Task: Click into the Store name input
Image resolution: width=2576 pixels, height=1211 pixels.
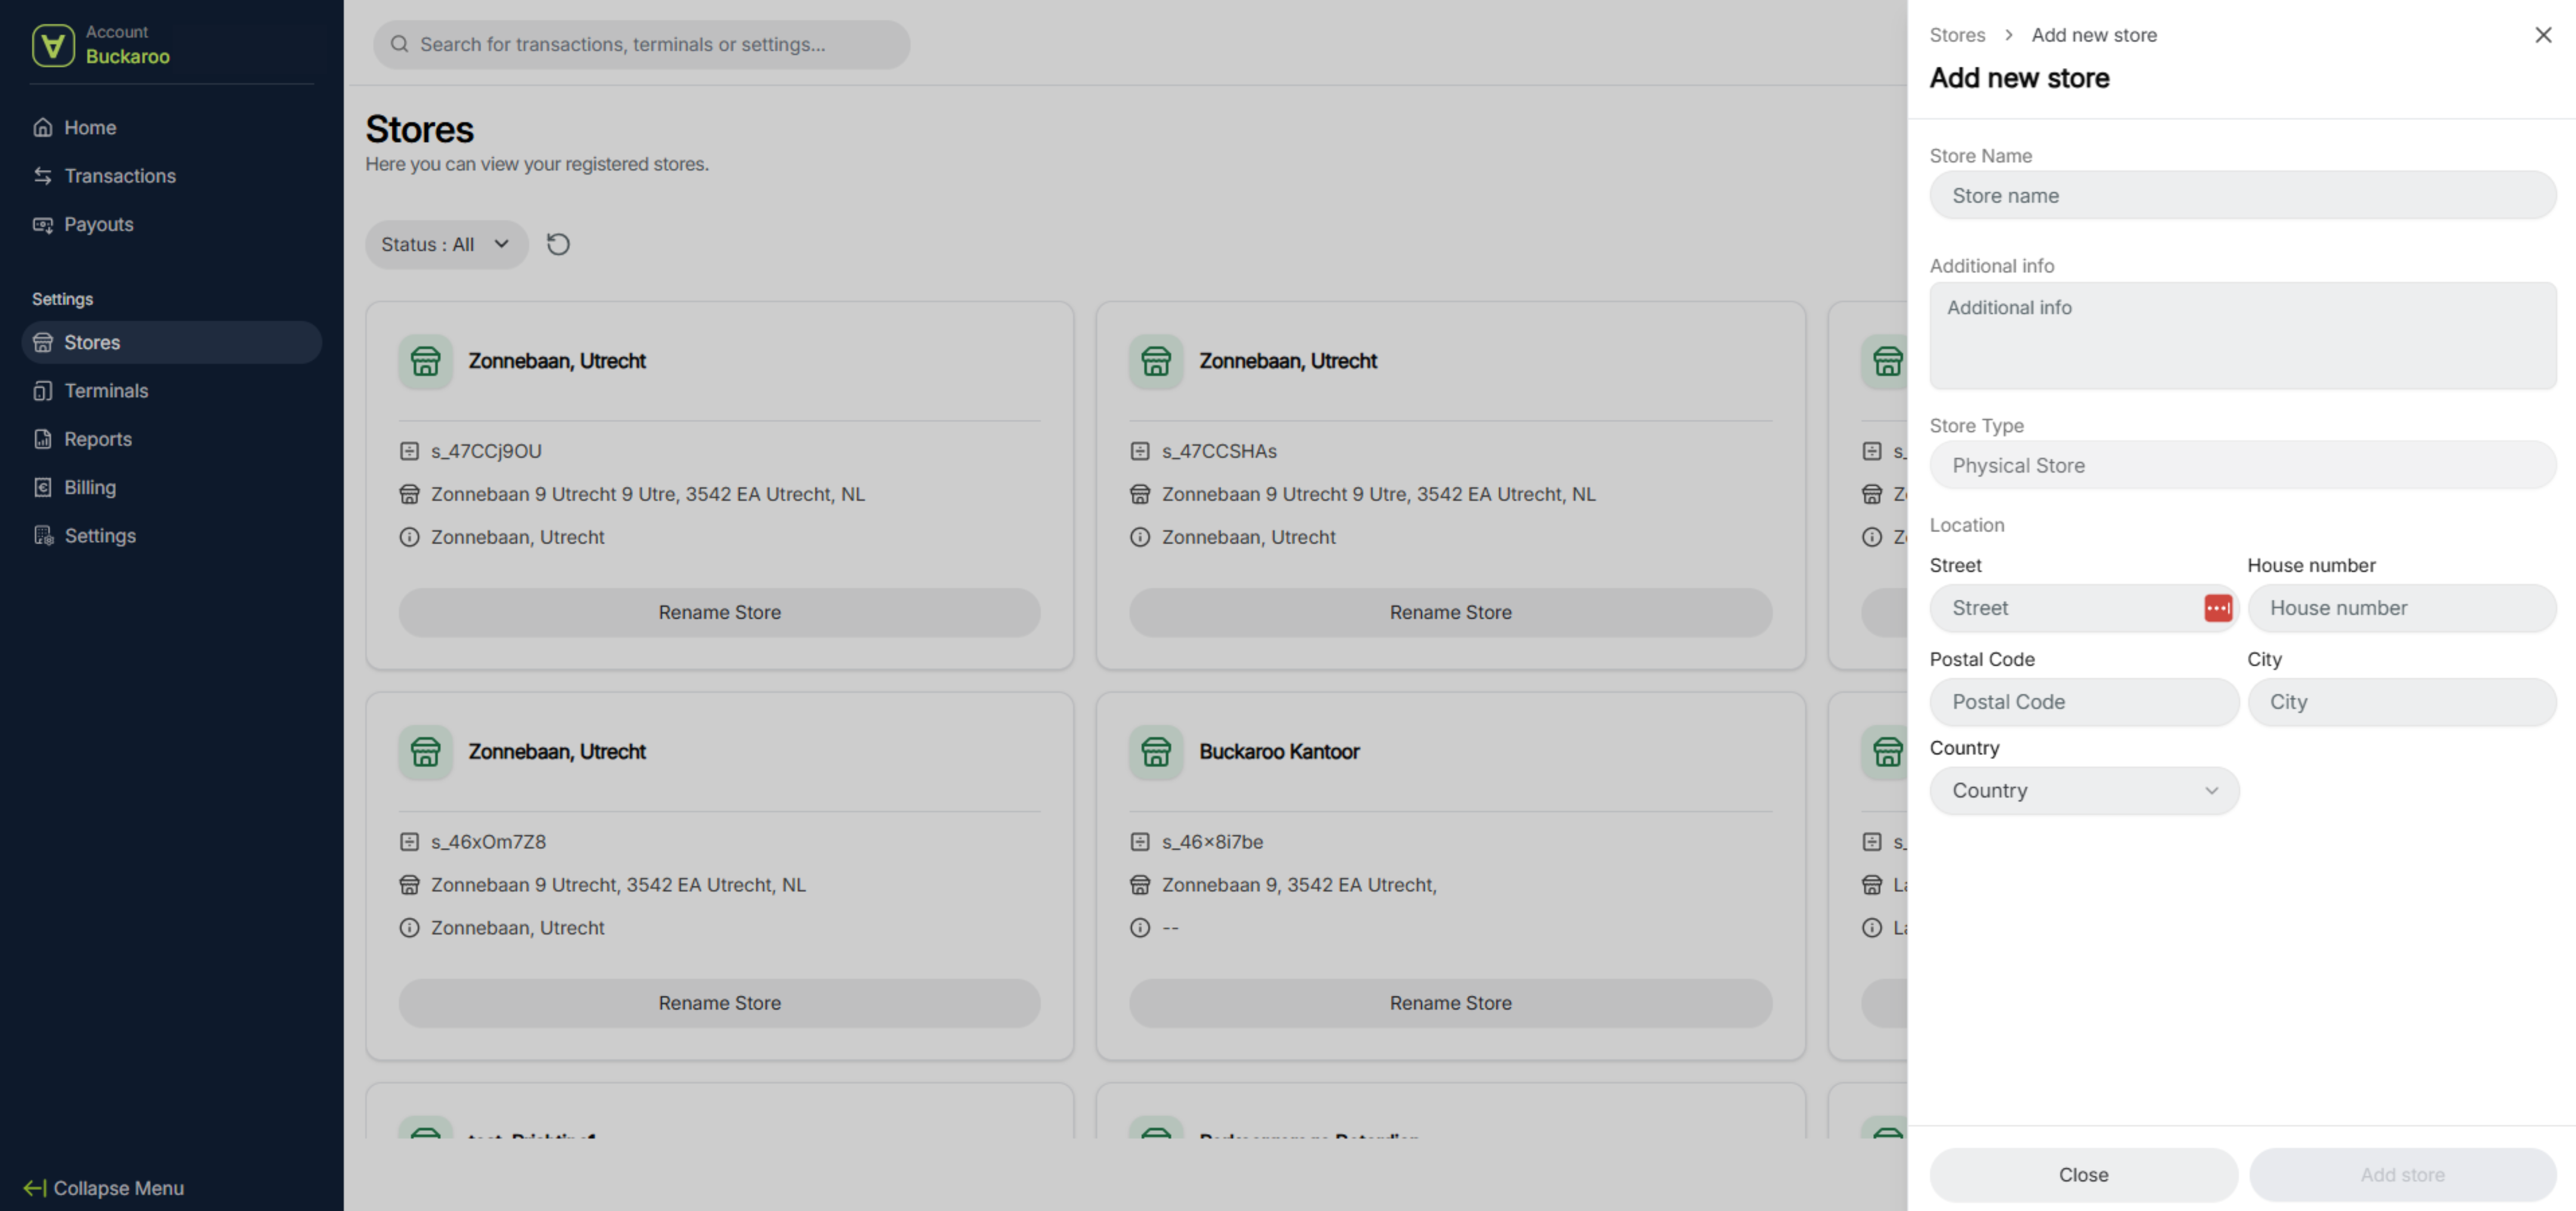Action: [2242, 196]
